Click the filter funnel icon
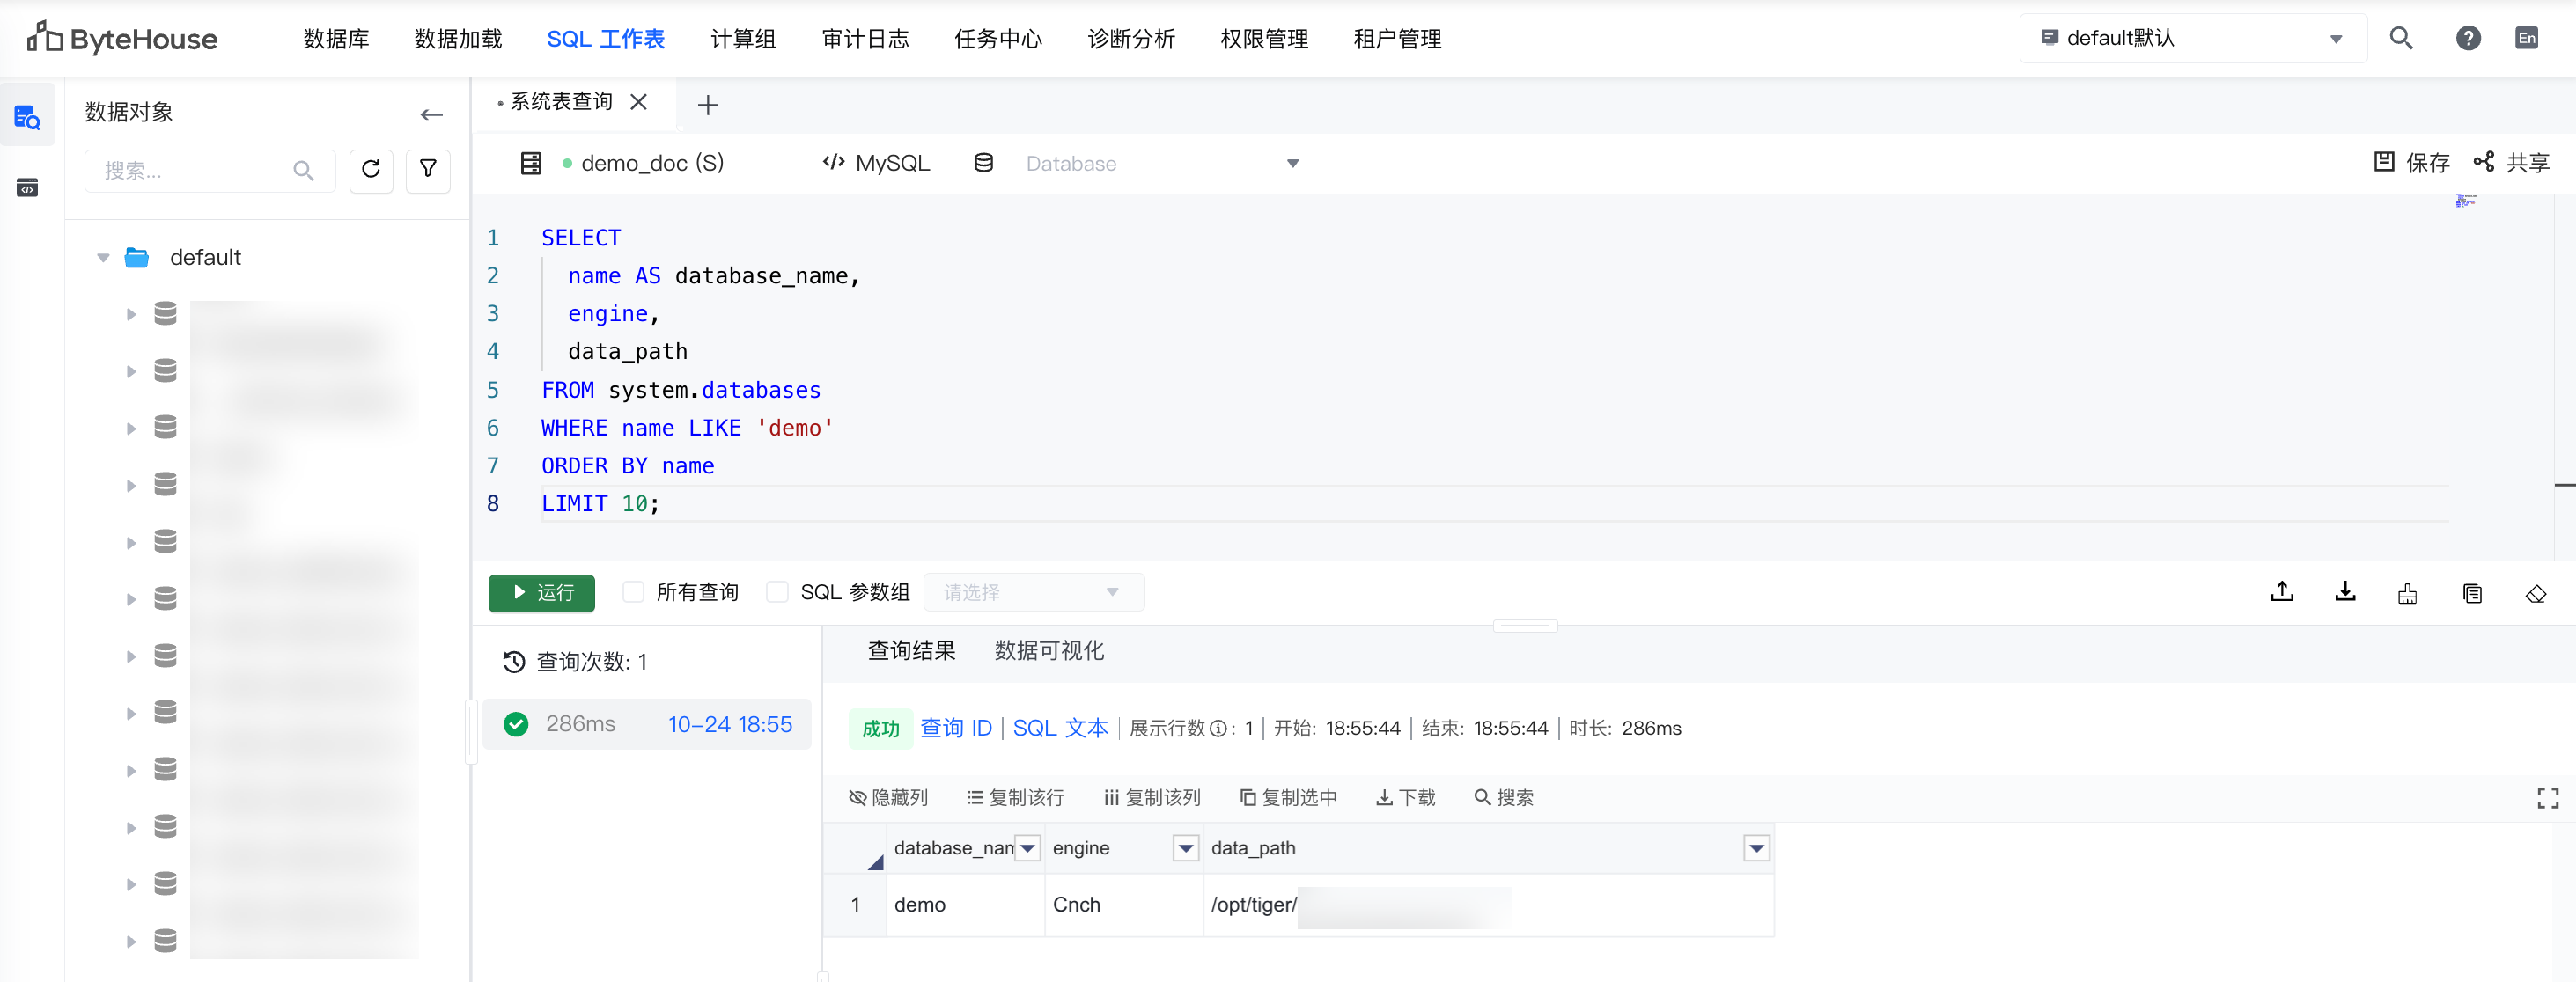This screenshot has width=2576, height=982. pos(428,170)
